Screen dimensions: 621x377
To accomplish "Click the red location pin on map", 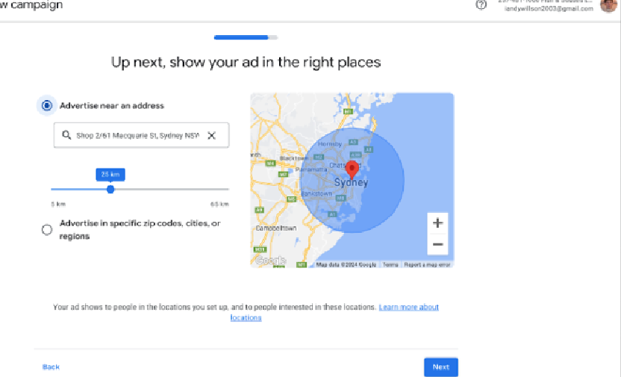I will pyautogui.click(x=352, y=169).
